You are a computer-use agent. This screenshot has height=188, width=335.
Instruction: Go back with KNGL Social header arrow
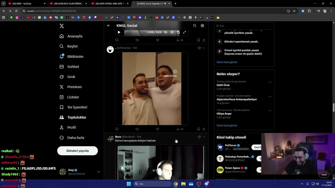pos(109,26)
